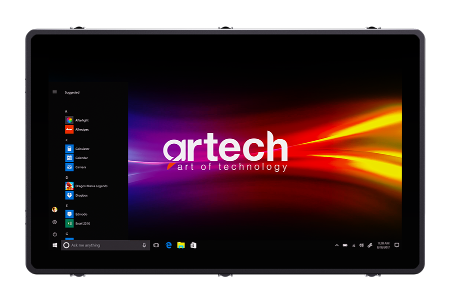Image resolution: width=450 pixels, height=303 pixels.
Task: Click the Camera app icon
Action: (69, 167)
